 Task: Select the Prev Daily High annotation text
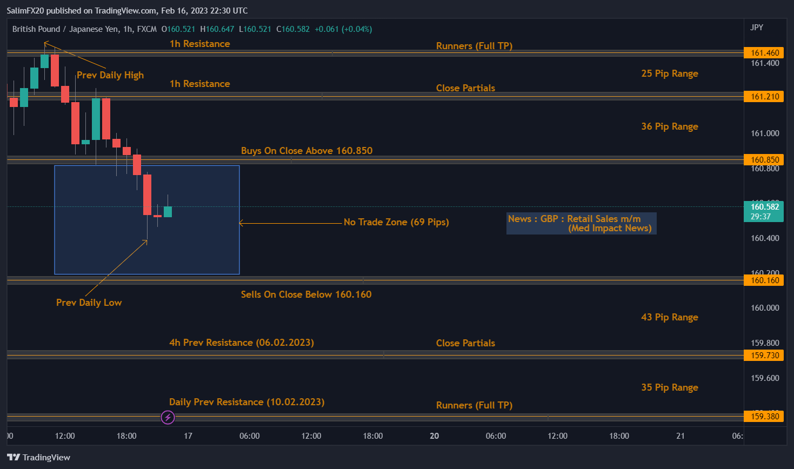[110, 75]
